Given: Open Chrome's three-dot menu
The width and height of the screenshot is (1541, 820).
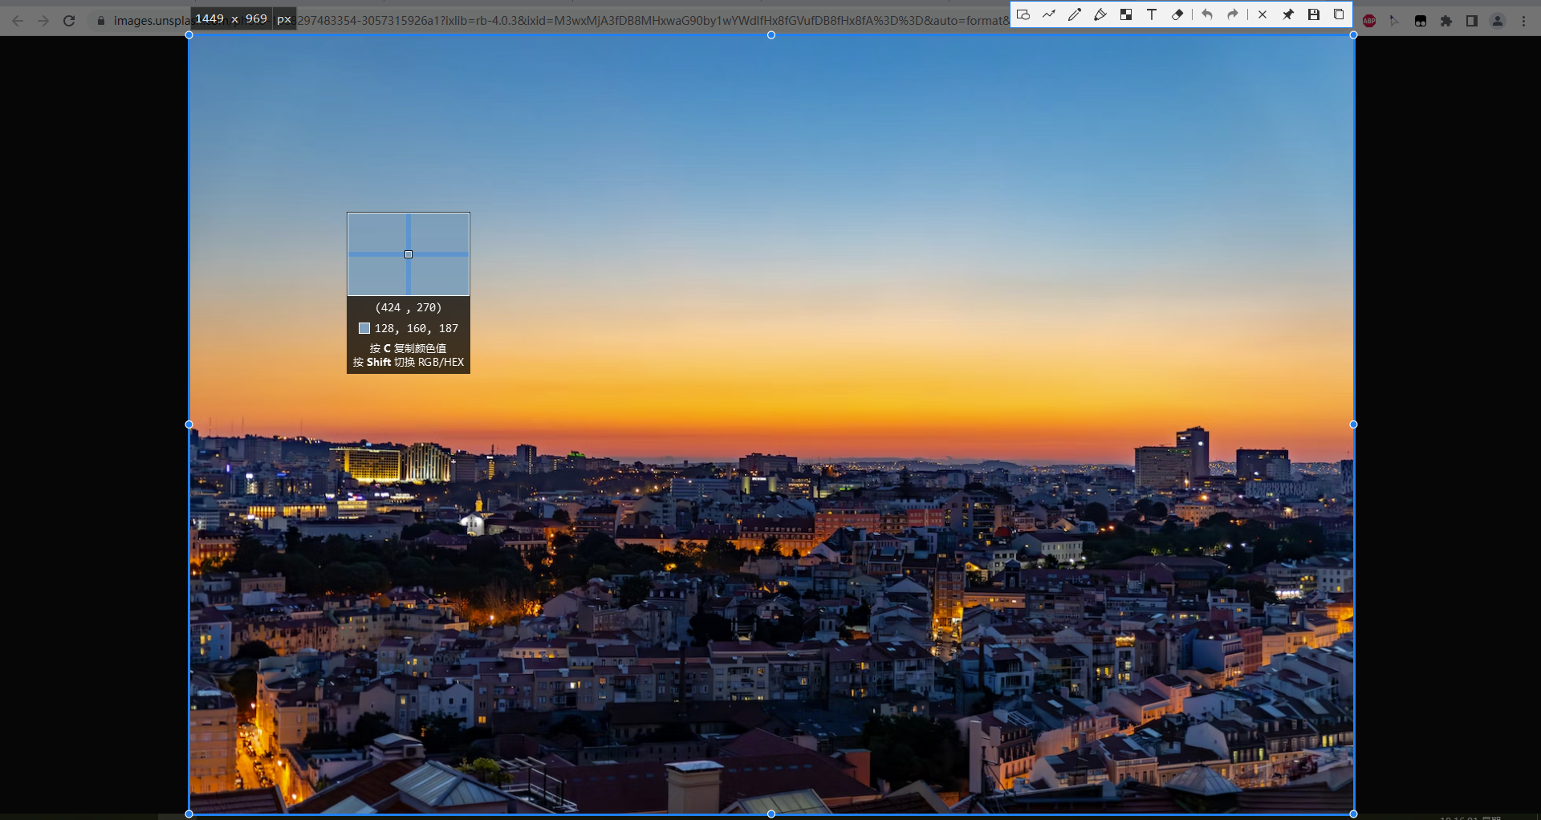Looking at the screenshot, I should pyautogui.click(x=1523, y=21).
